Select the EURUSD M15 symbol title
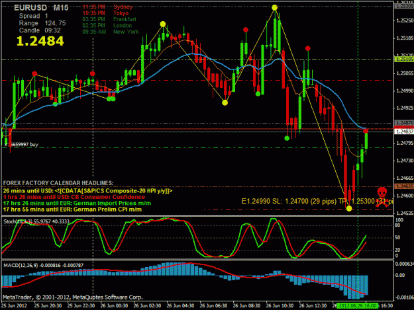The width and height of the screenshot is (414, 310). [x=41, y=8]
